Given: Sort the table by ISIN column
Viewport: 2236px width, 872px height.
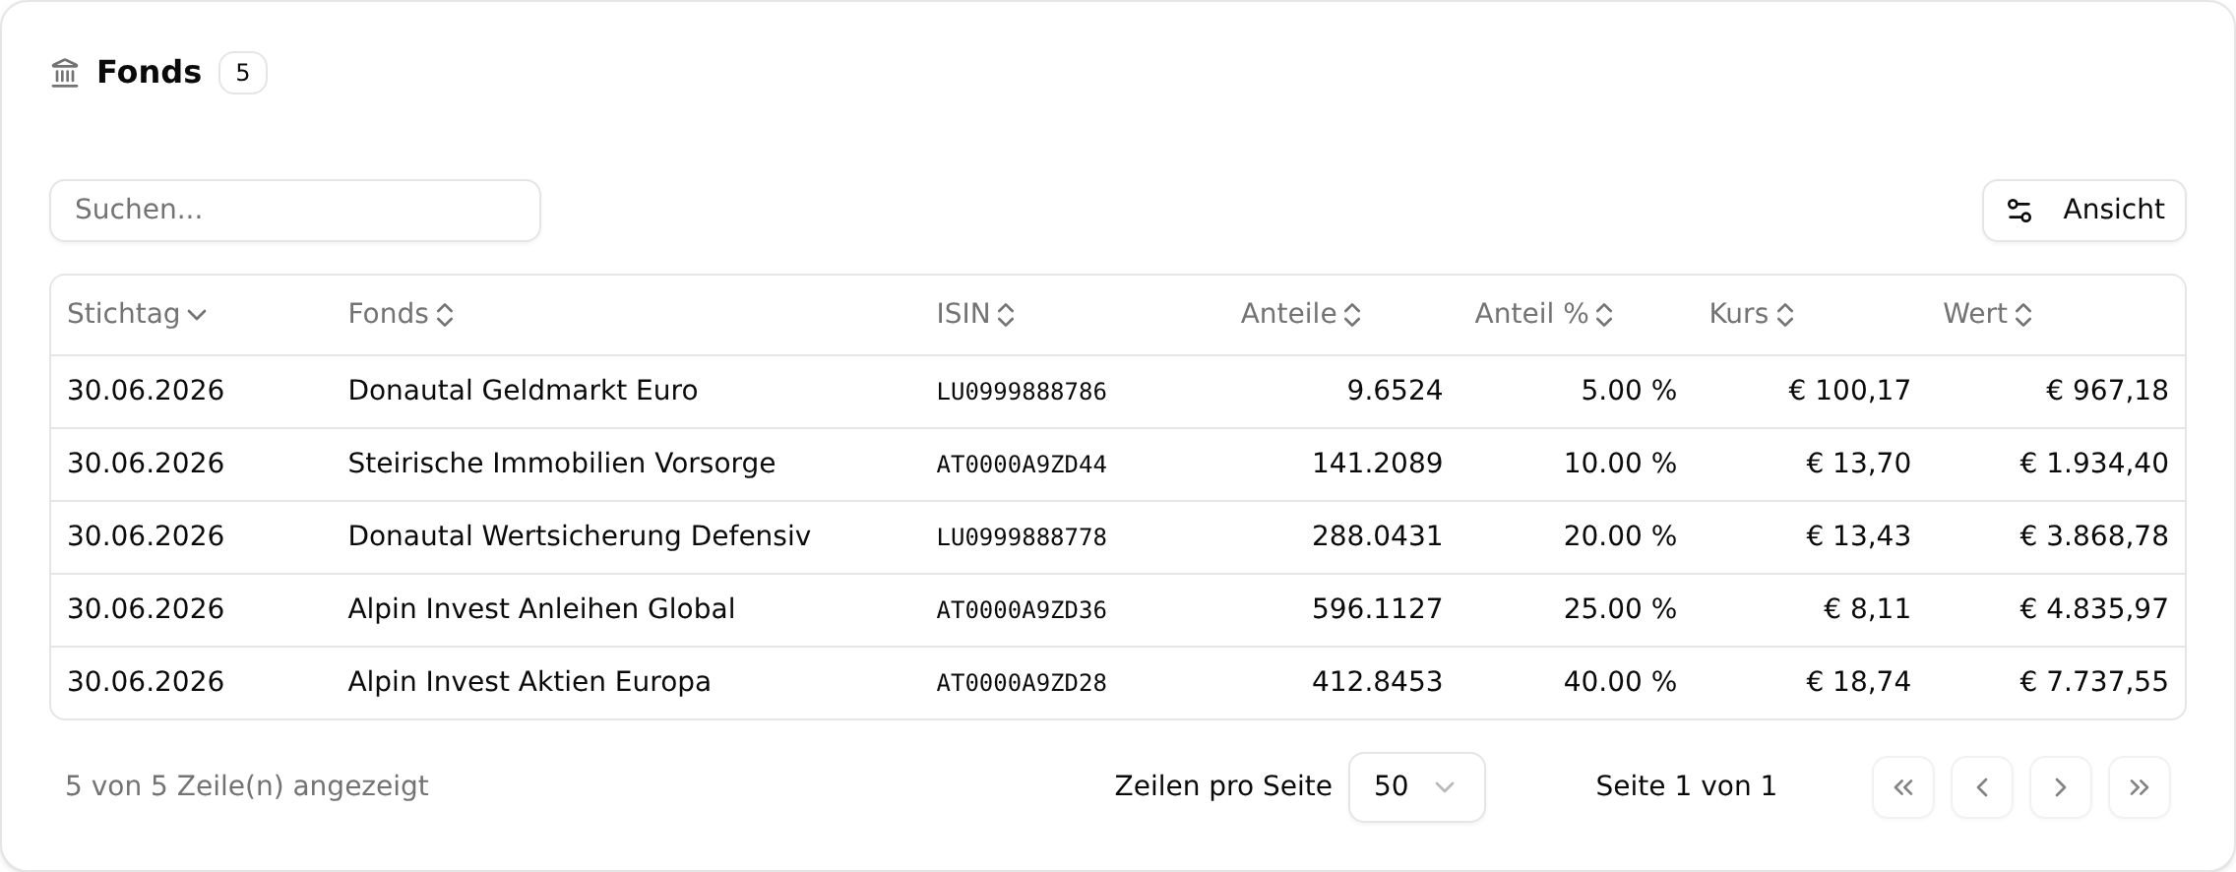Looking at the screenshot, I should pyautogui.click(x=975, y=314).
